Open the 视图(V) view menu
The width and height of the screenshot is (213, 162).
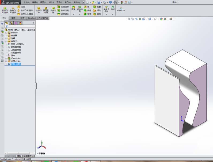click(x=43, y=2)
